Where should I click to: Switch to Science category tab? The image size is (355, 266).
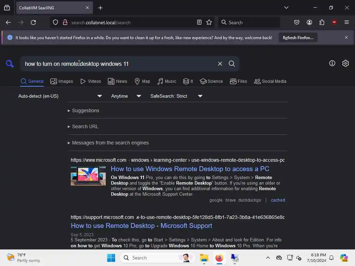tap(211, 81)
